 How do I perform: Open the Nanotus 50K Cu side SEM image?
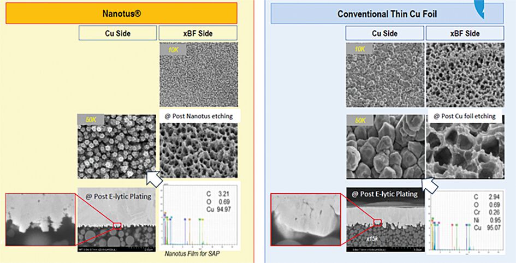point(117,147)
